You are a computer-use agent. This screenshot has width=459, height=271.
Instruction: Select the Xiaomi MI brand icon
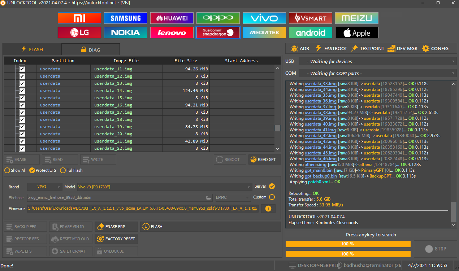pos(79,18)
